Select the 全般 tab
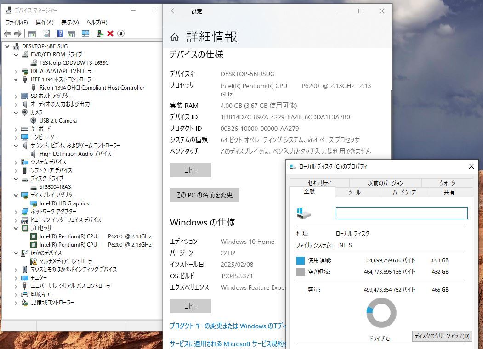Screen dimensions: 483x349 click(310, 191)
